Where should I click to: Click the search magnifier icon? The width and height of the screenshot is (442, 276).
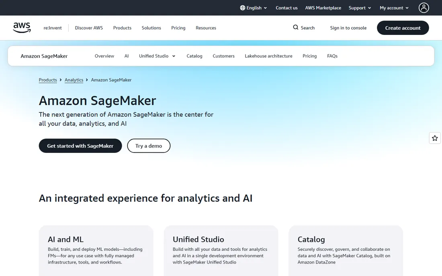[295, 27]
